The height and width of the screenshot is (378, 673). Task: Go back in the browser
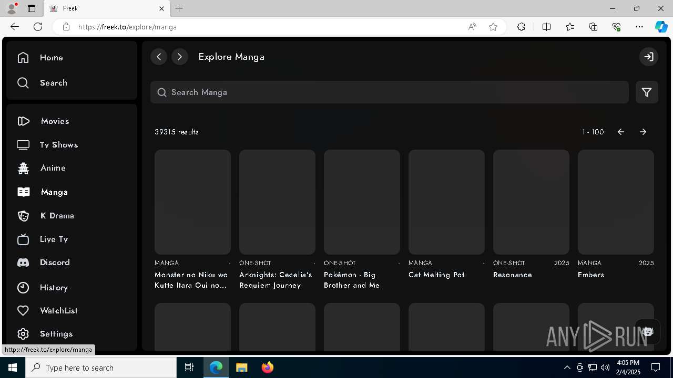(15, 27)
